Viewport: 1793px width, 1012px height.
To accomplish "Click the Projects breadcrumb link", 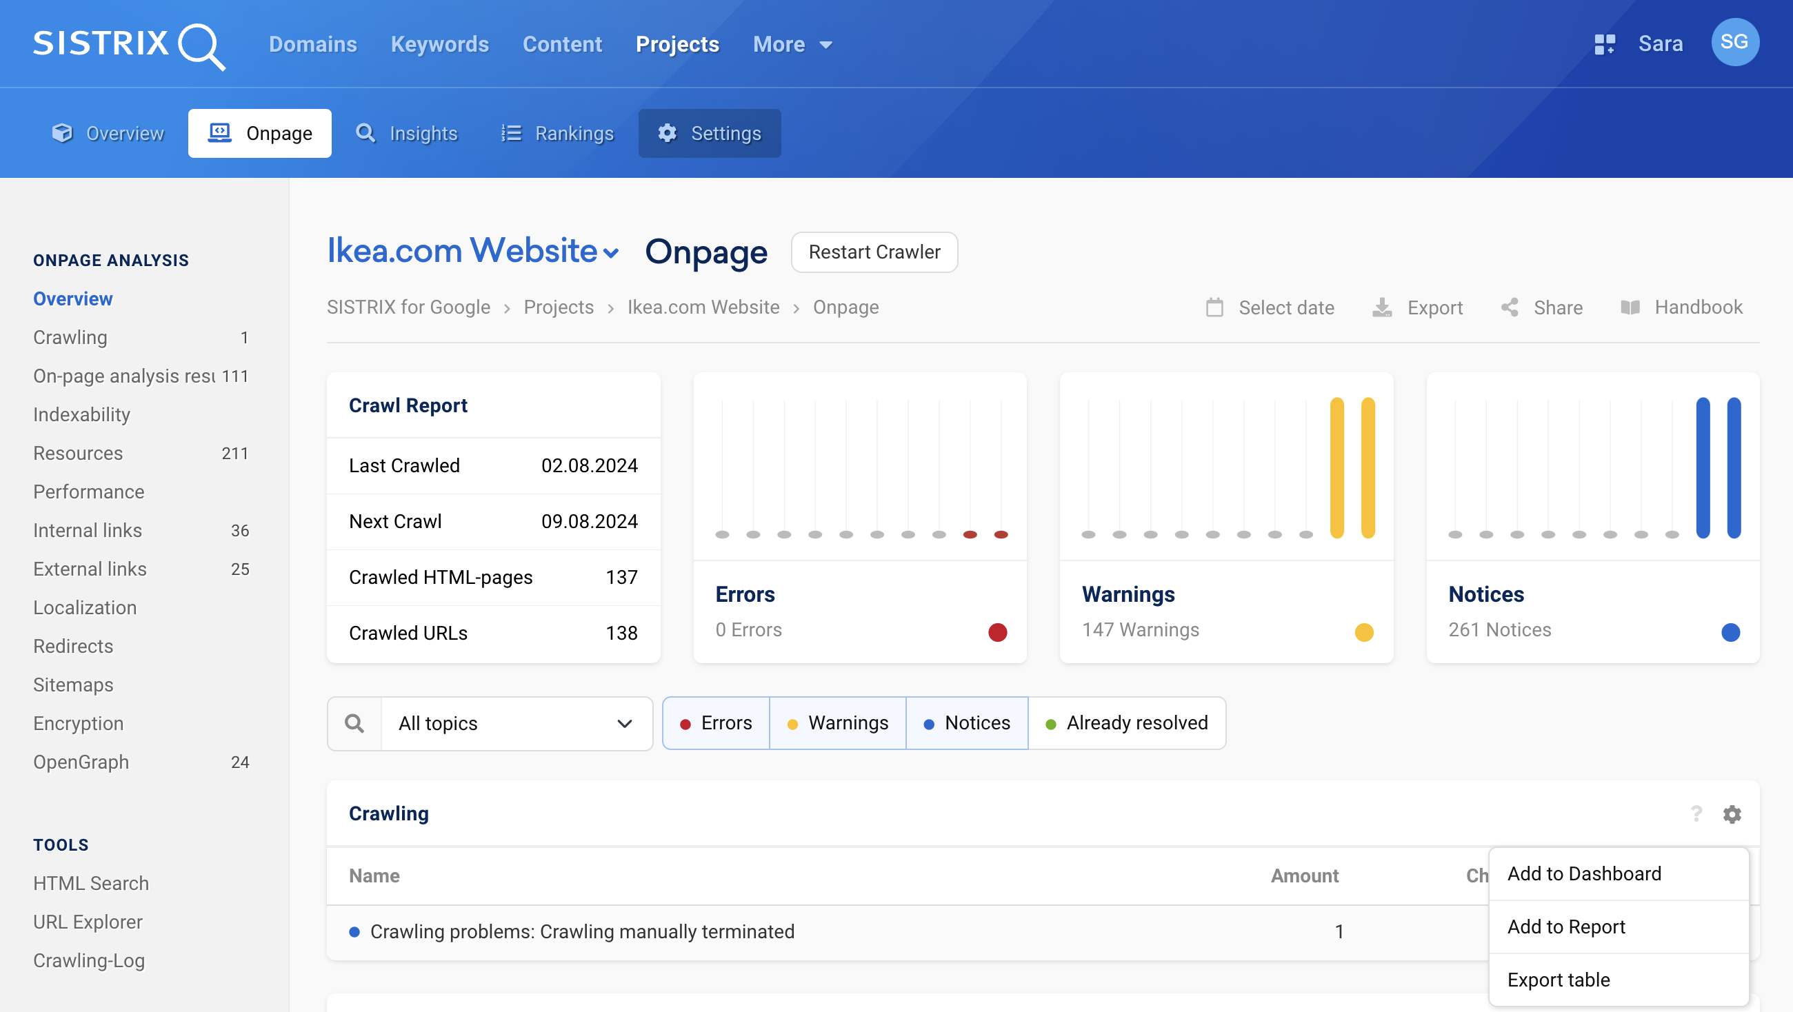I will pos(558,307).
